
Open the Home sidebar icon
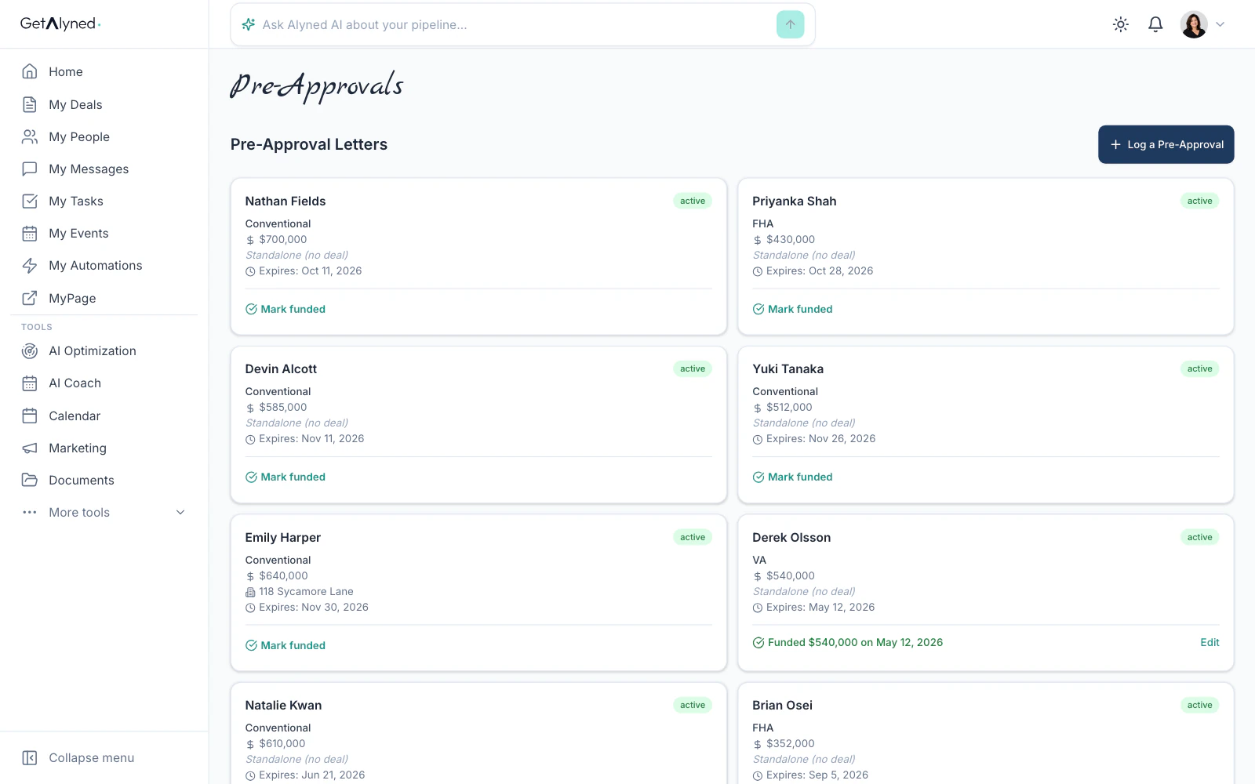click(30, 71)
